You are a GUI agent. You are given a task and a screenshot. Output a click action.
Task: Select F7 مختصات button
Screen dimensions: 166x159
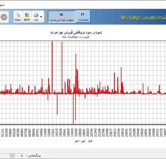(x=83, y=17)
